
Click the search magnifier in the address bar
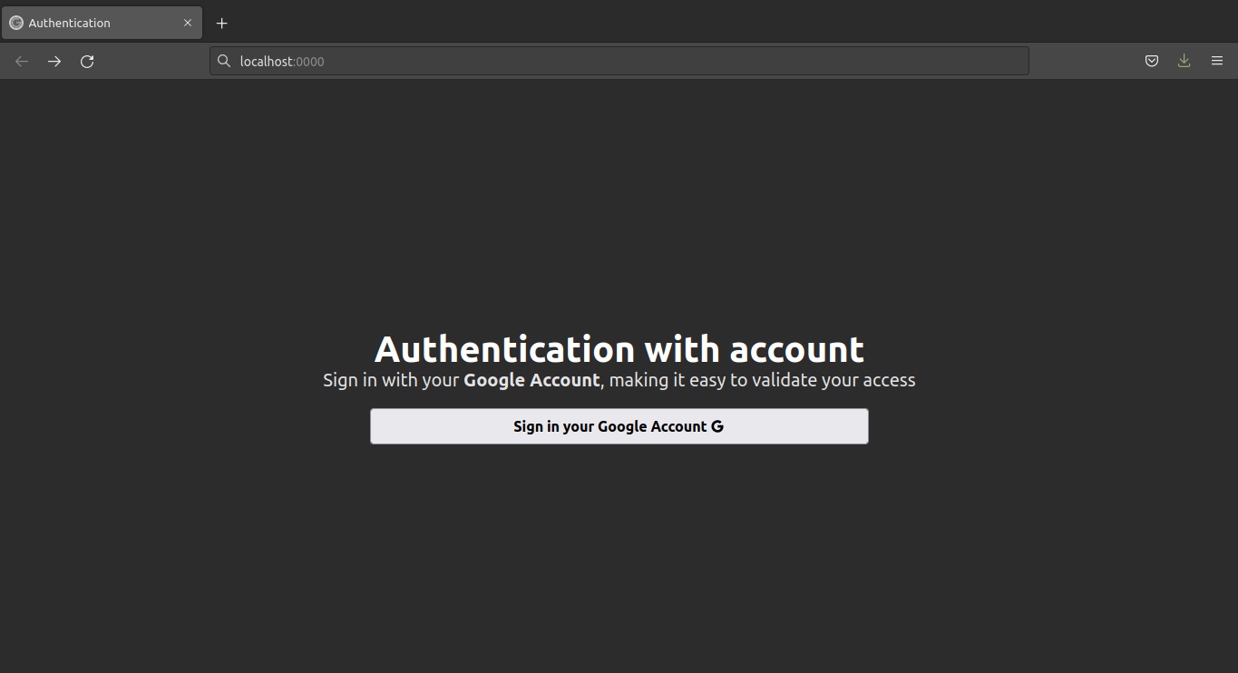click(x=223, y=61)
